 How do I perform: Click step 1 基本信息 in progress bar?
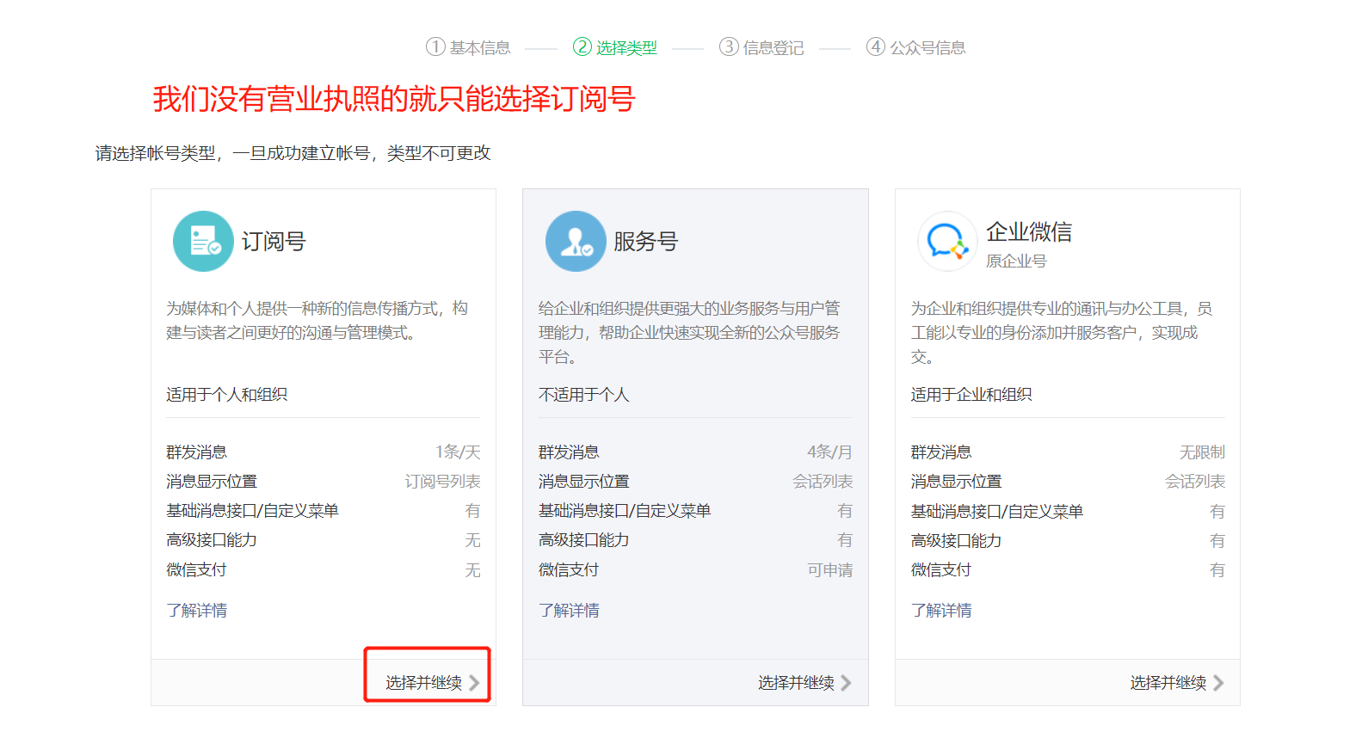pyautogui.click(x=468, y=47)
